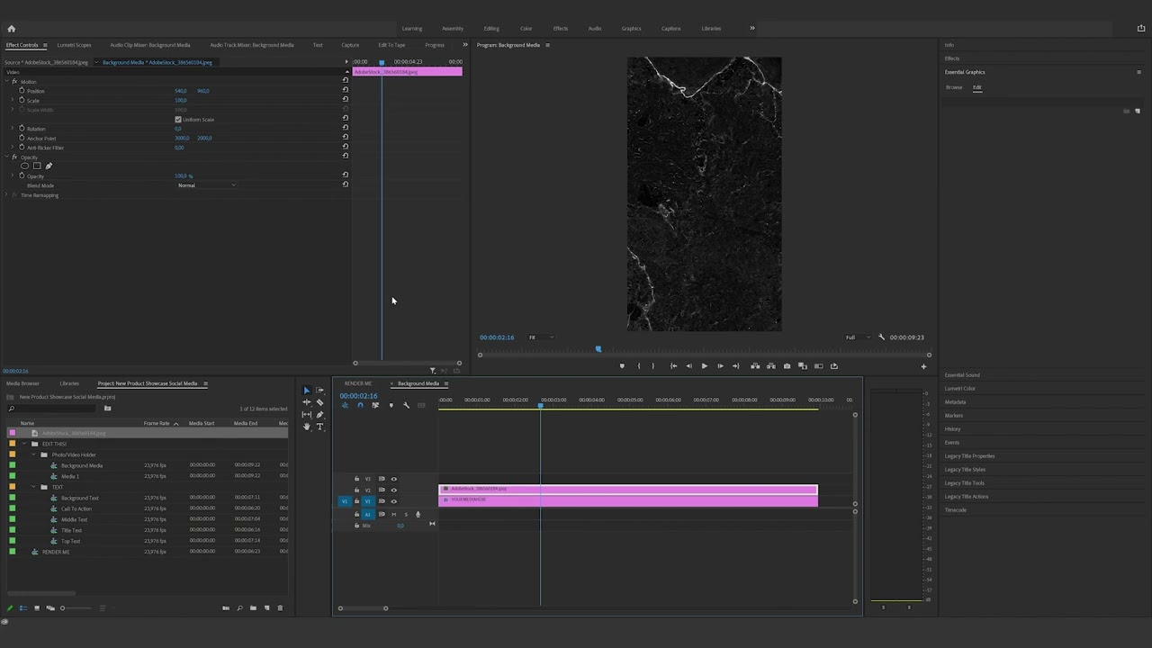
Task: Create ellipse mask under Opacity
Action: [25, 166]
